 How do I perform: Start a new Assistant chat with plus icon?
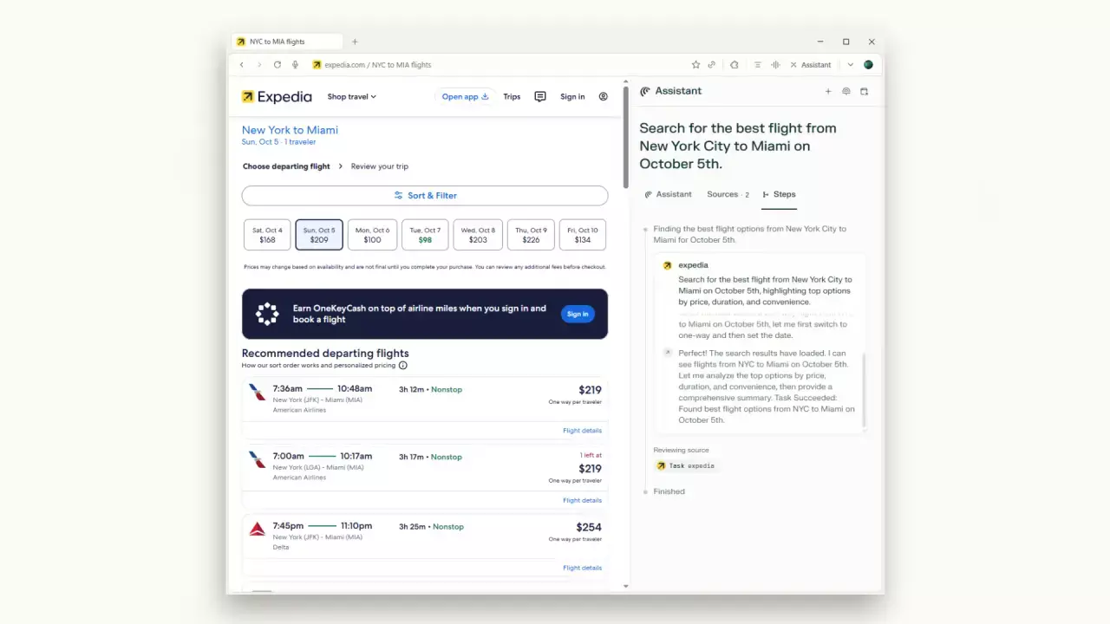pos(828,91)
